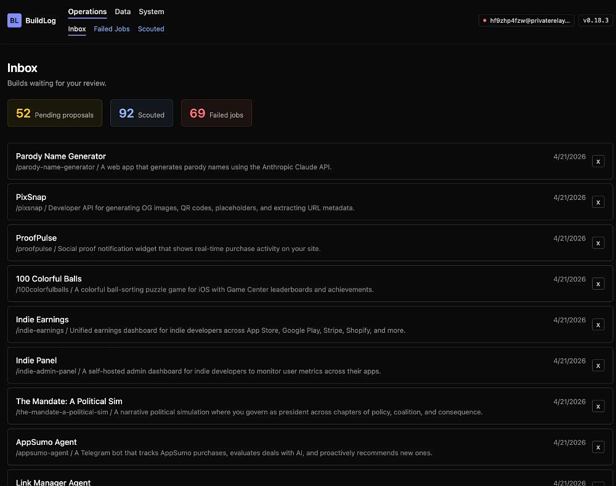Screen dimensions: 616x486
Task: Open the AppSumo Agent entry
Action: click(310, 447)
